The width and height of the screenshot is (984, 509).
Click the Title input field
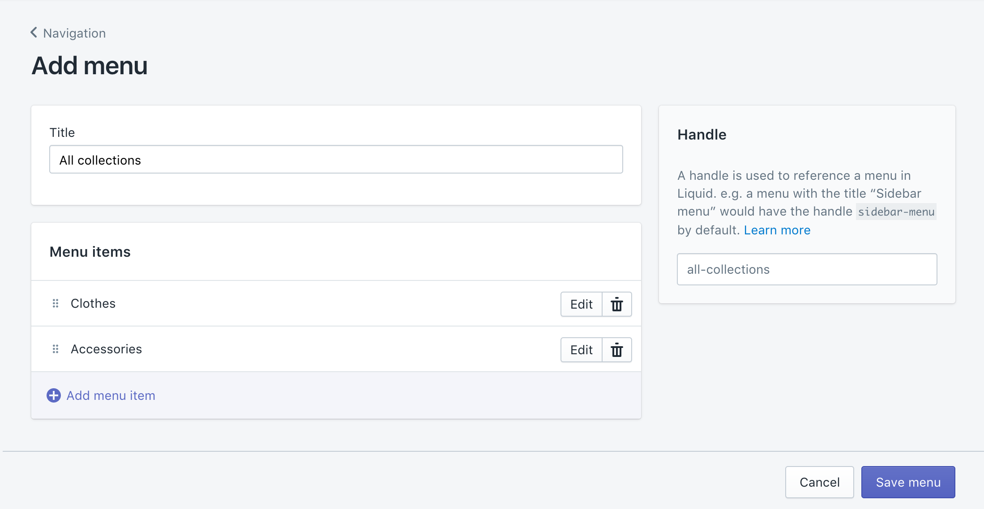tap(336, 160)
